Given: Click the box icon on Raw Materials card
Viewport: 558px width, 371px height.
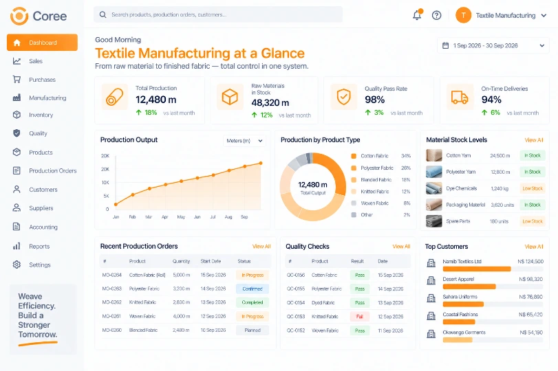Looking at the screenshot, I should click(230, 97).
